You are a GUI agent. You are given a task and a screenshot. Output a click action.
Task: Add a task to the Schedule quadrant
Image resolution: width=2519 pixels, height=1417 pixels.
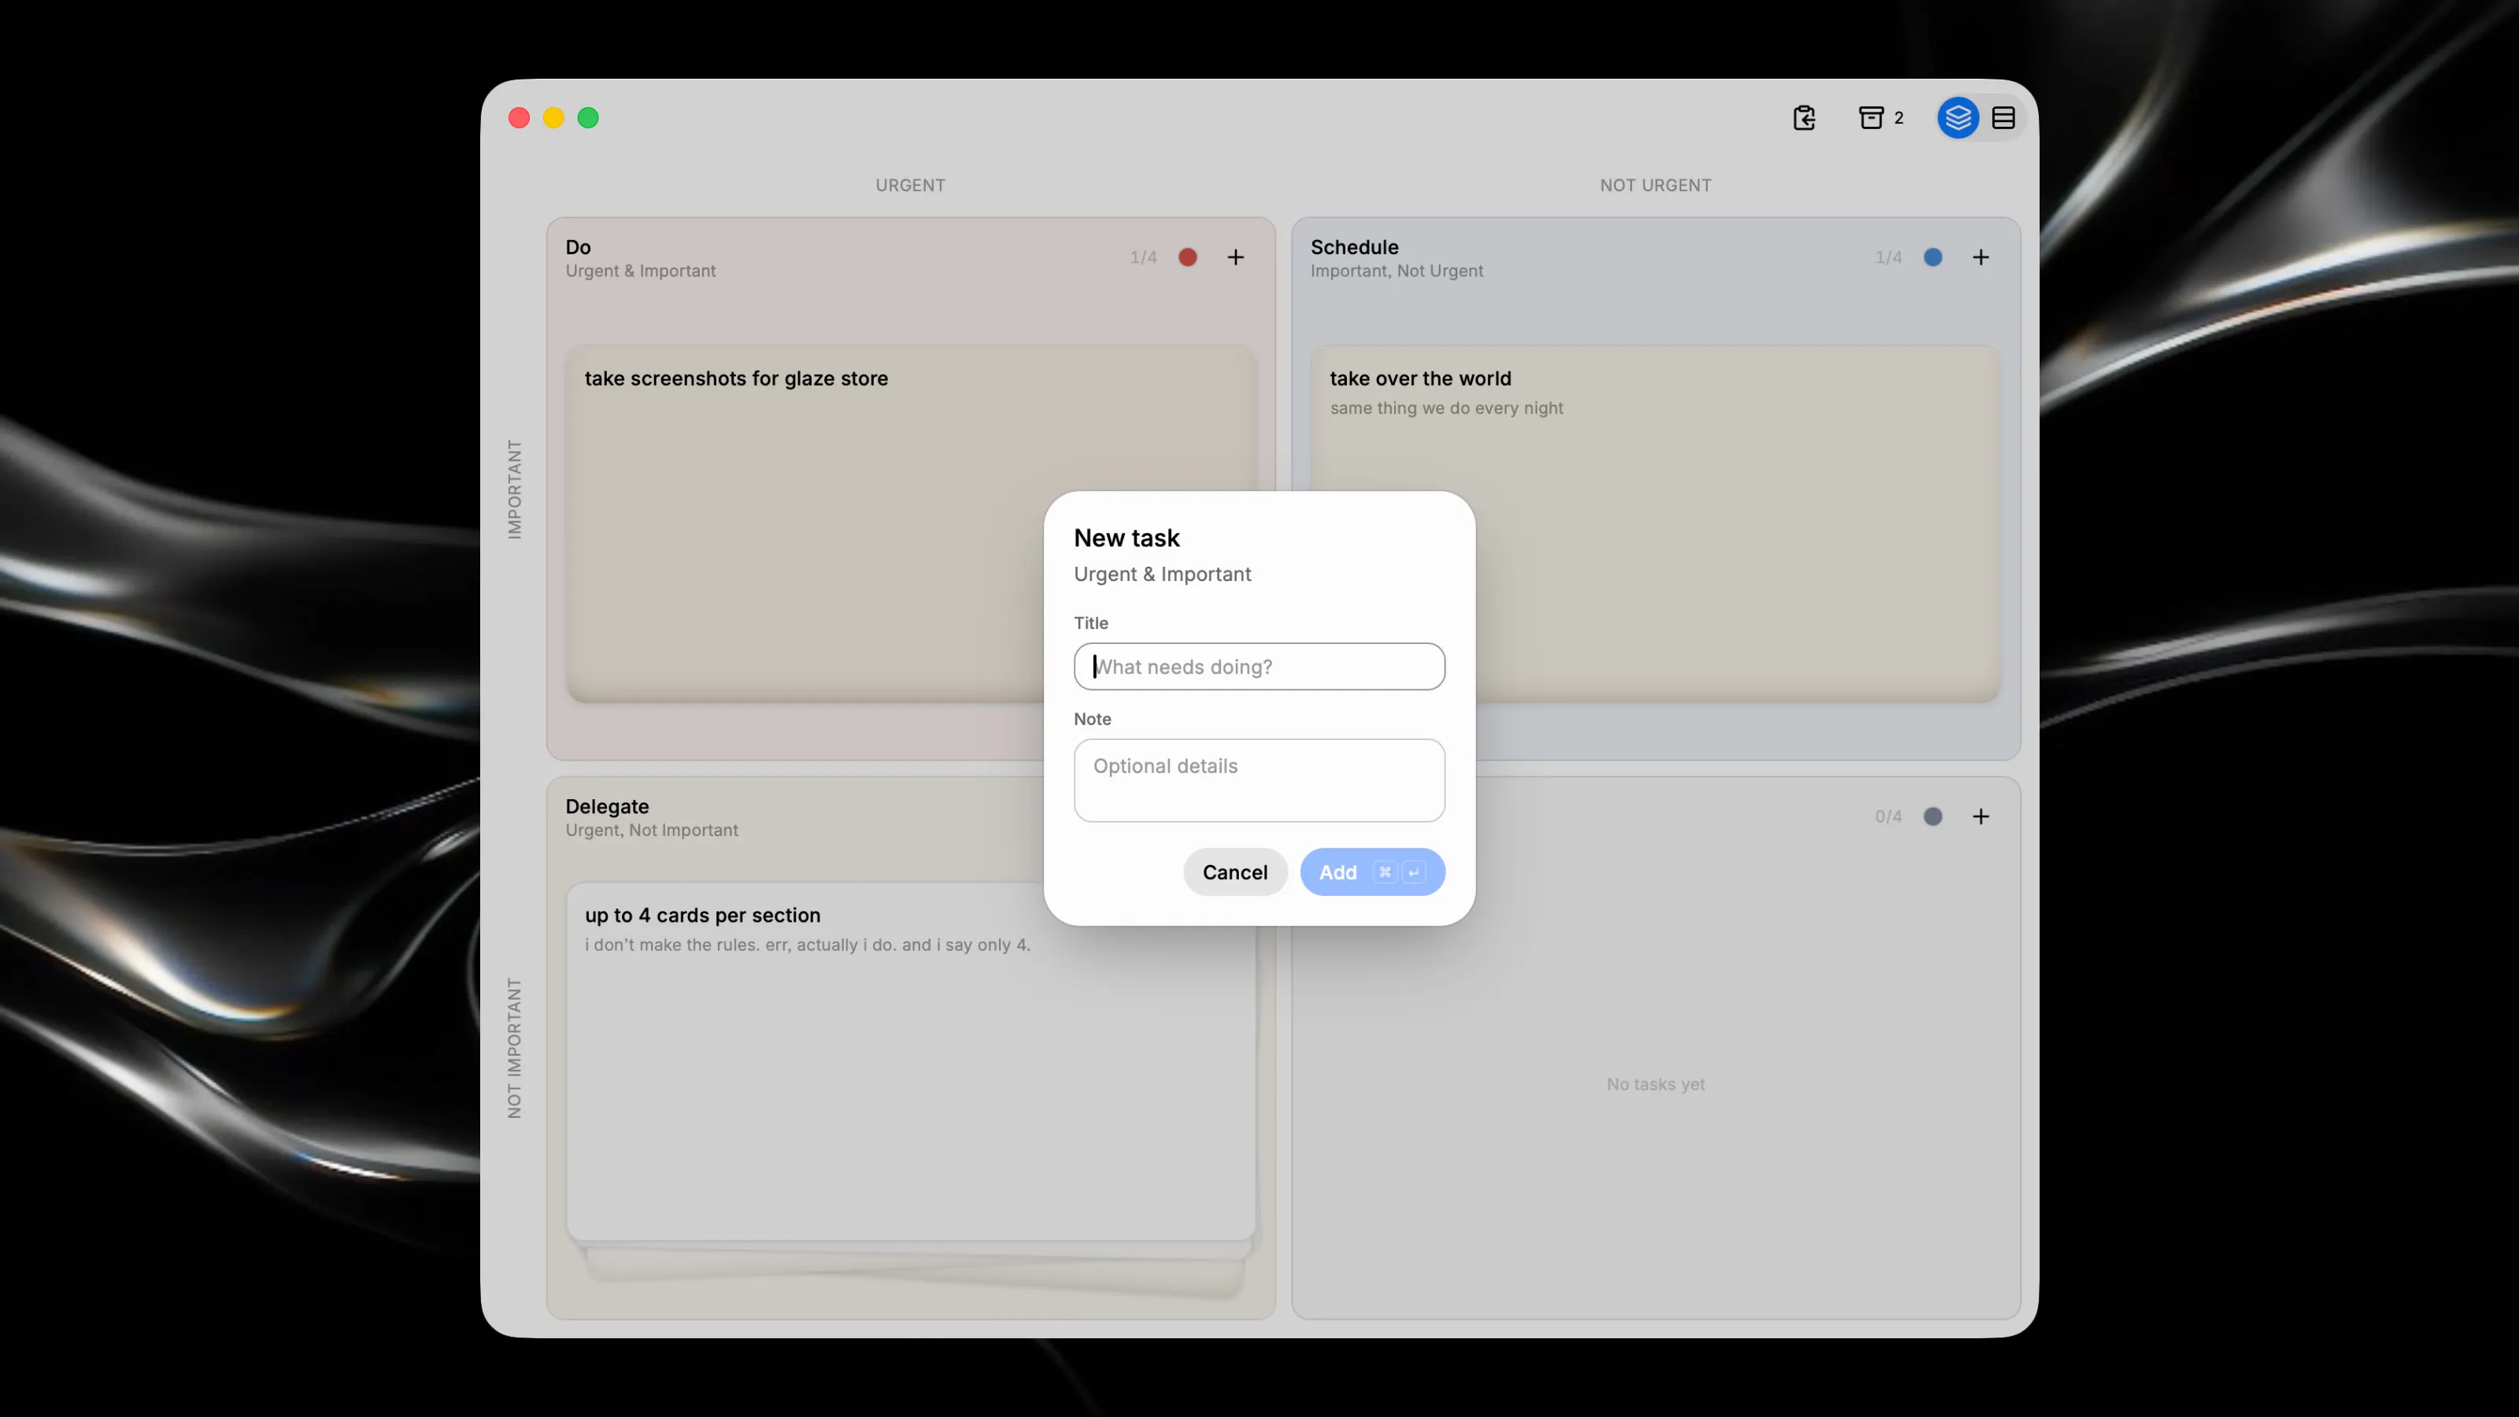click(1981, 257)
